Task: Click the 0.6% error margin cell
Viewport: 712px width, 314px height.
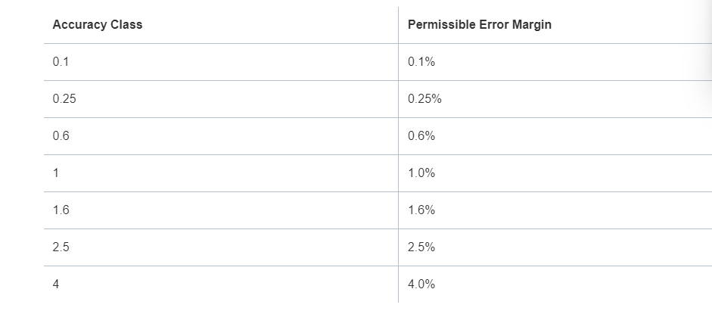Action: (421, 136)
